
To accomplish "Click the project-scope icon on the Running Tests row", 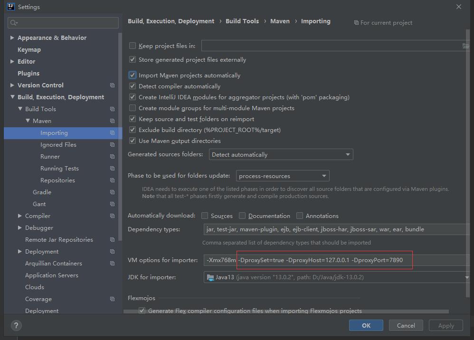I will [112, 168].
